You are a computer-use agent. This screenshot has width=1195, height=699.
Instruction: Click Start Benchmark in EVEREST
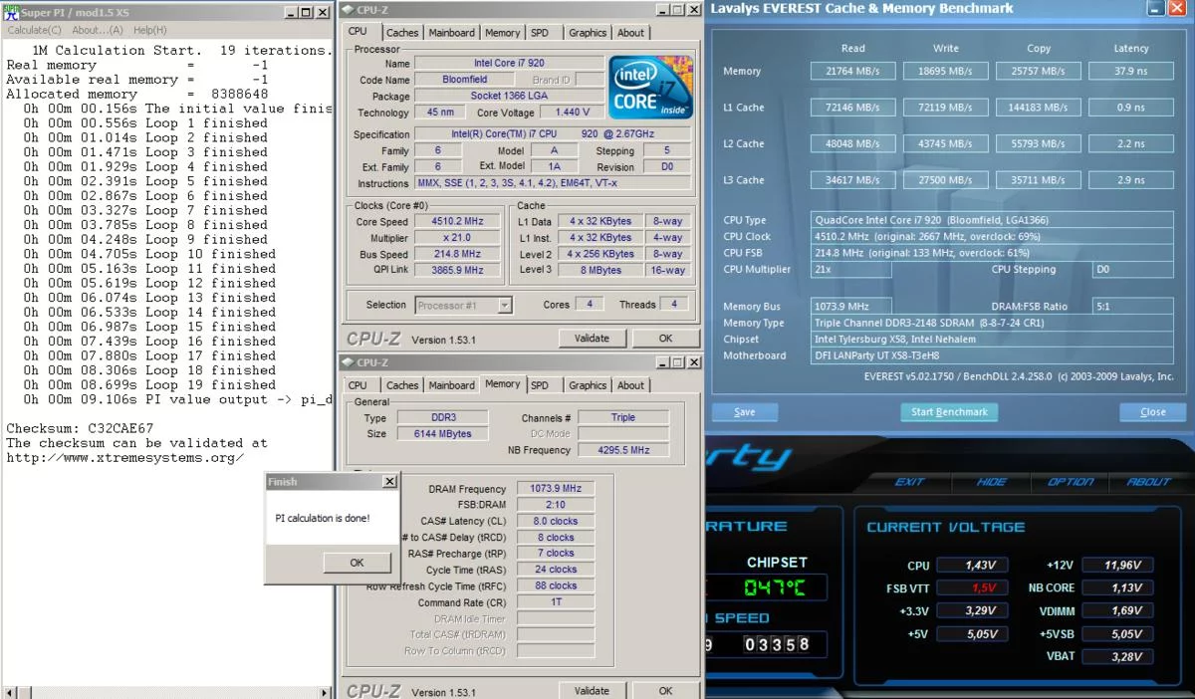[x=949, y=411]
